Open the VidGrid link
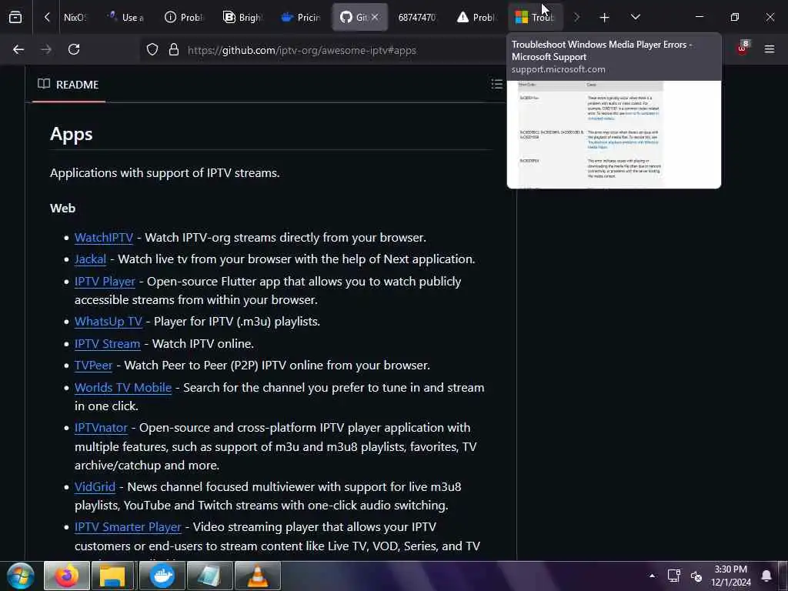Viewport: 788px width, 591px height. coord(95,486)
